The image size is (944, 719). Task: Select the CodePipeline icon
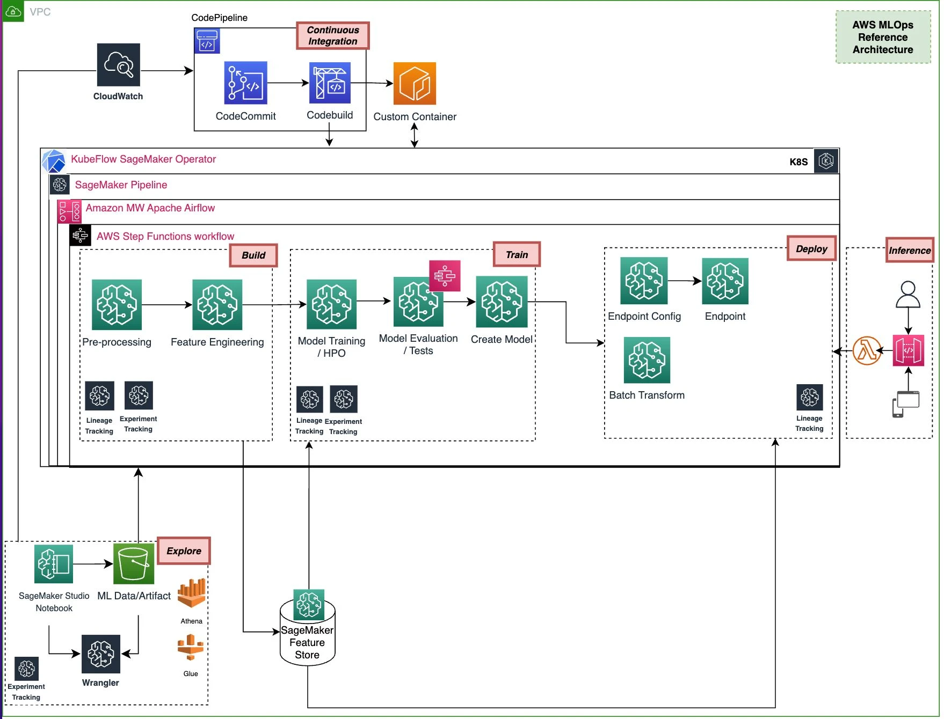(x=207, y=41)
